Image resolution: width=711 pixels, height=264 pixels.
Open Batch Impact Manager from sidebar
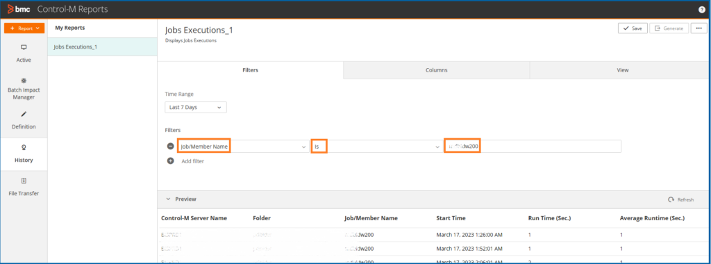(x=24, y=88)
